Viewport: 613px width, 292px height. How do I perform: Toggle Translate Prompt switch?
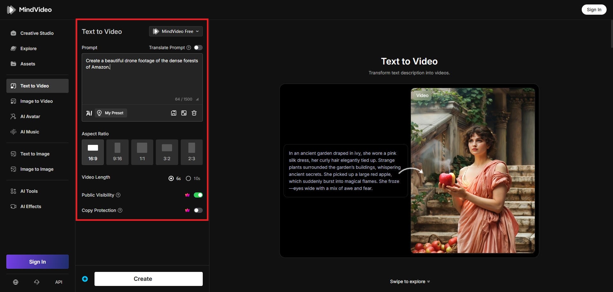tap(198, 48)
